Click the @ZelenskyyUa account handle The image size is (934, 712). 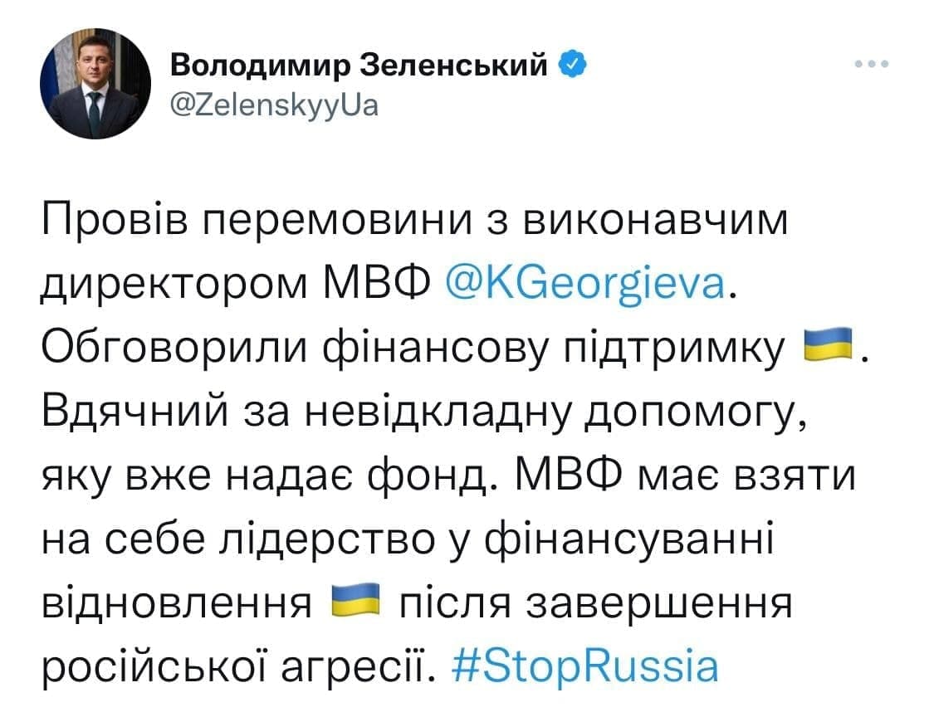pyautogui.click(x=275, y=105)
